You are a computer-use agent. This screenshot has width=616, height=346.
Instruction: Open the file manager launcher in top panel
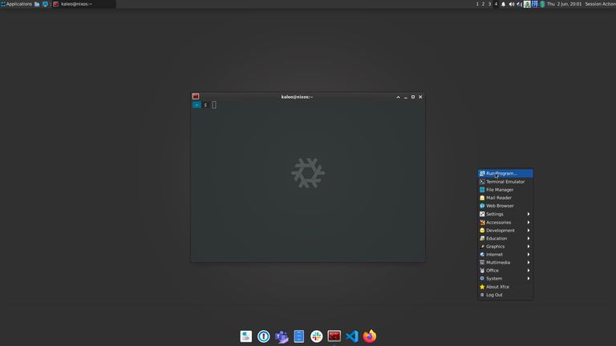click(x=37, y=4)
